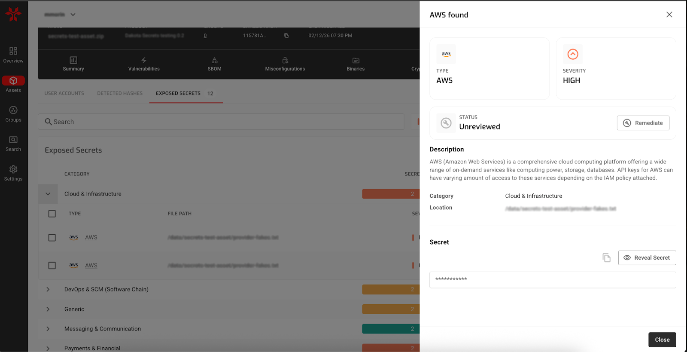Click the Reveal Secret button
Image resolution: width=687 pixels, height=352 pixels.
647,257
